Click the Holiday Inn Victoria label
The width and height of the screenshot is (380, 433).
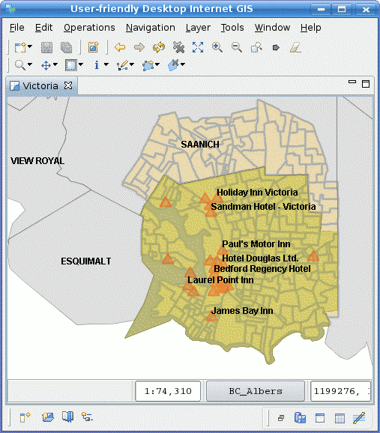(257, 193)
